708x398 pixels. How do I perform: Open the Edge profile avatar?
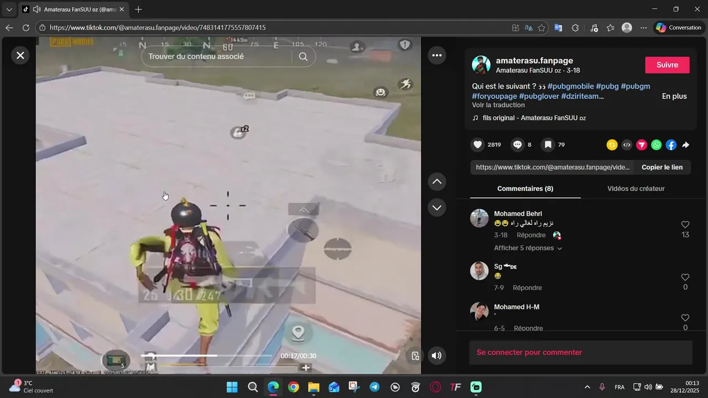(x=627, y=28)
